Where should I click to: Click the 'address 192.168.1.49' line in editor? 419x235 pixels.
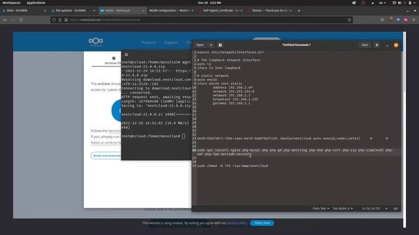232,87
